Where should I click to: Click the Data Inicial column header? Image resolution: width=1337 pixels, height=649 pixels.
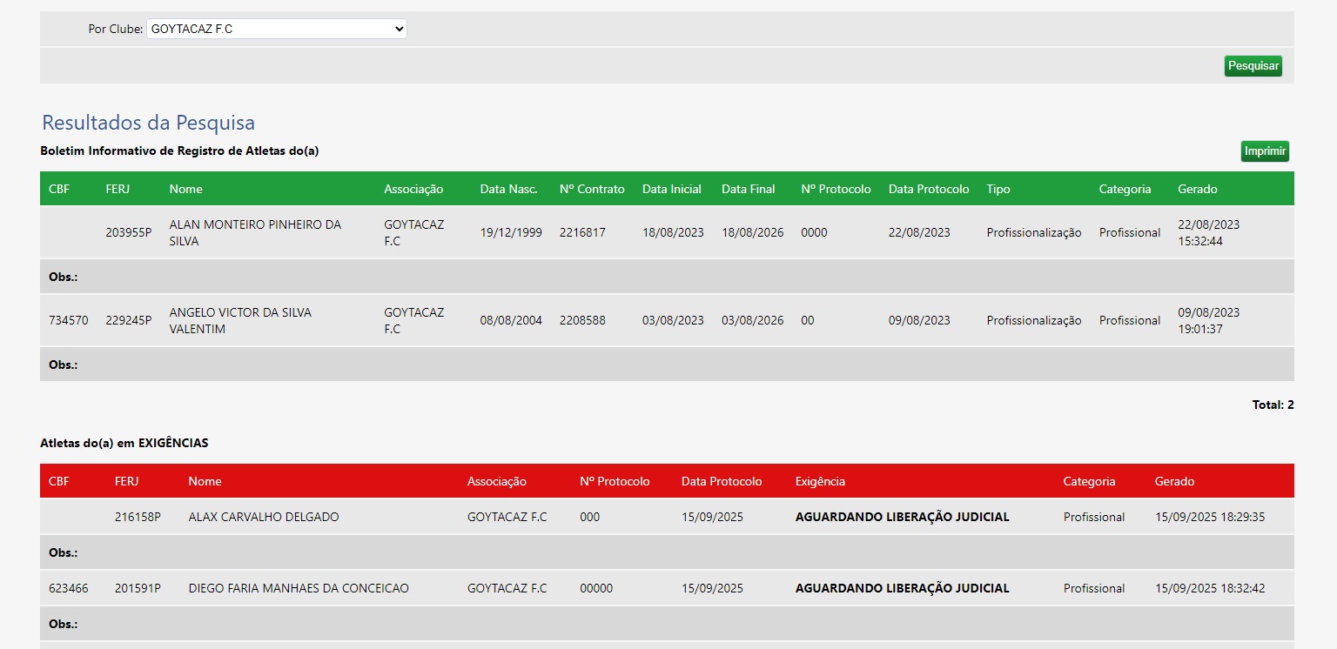[x=672, y=189]
